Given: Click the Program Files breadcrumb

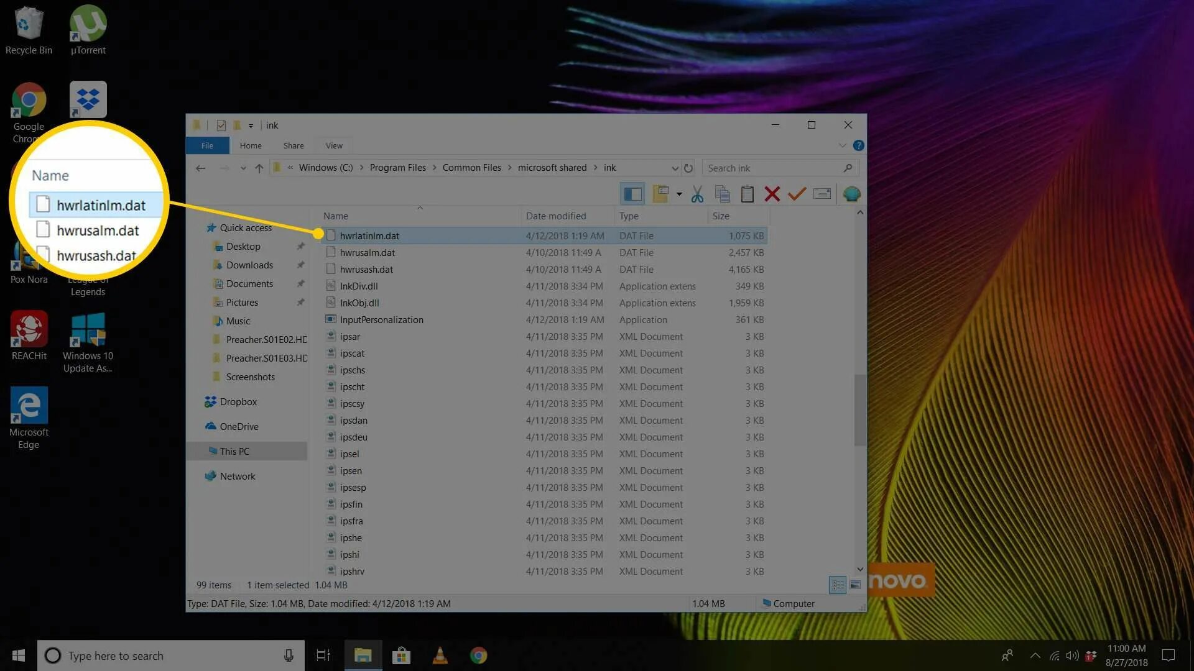Looking at the screenshot, I should 397,168.
